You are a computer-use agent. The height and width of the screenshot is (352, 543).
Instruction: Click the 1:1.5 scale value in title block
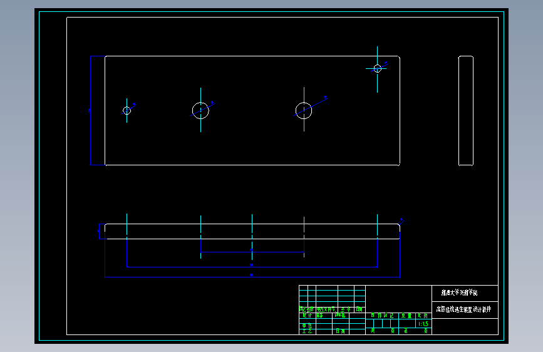tap(423, 324)
